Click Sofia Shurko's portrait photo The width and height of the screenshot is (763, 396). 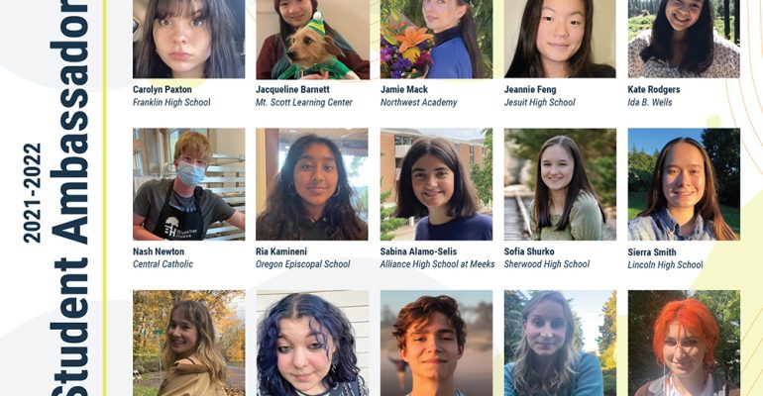560,184
